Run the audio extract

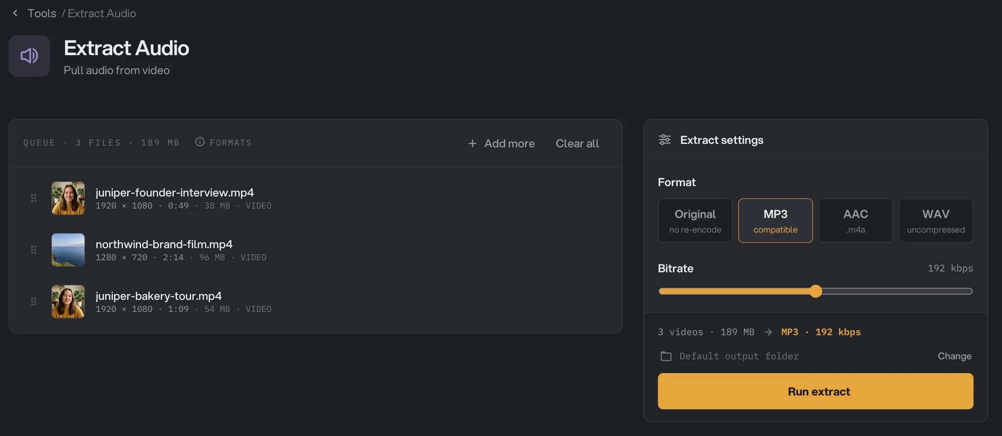pos(815,391)
